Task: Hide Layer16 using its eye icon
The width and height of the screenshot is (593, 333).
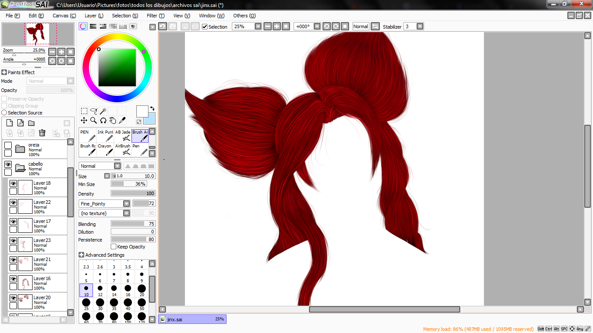Action: pyautogui.click(x=13, y=279)
